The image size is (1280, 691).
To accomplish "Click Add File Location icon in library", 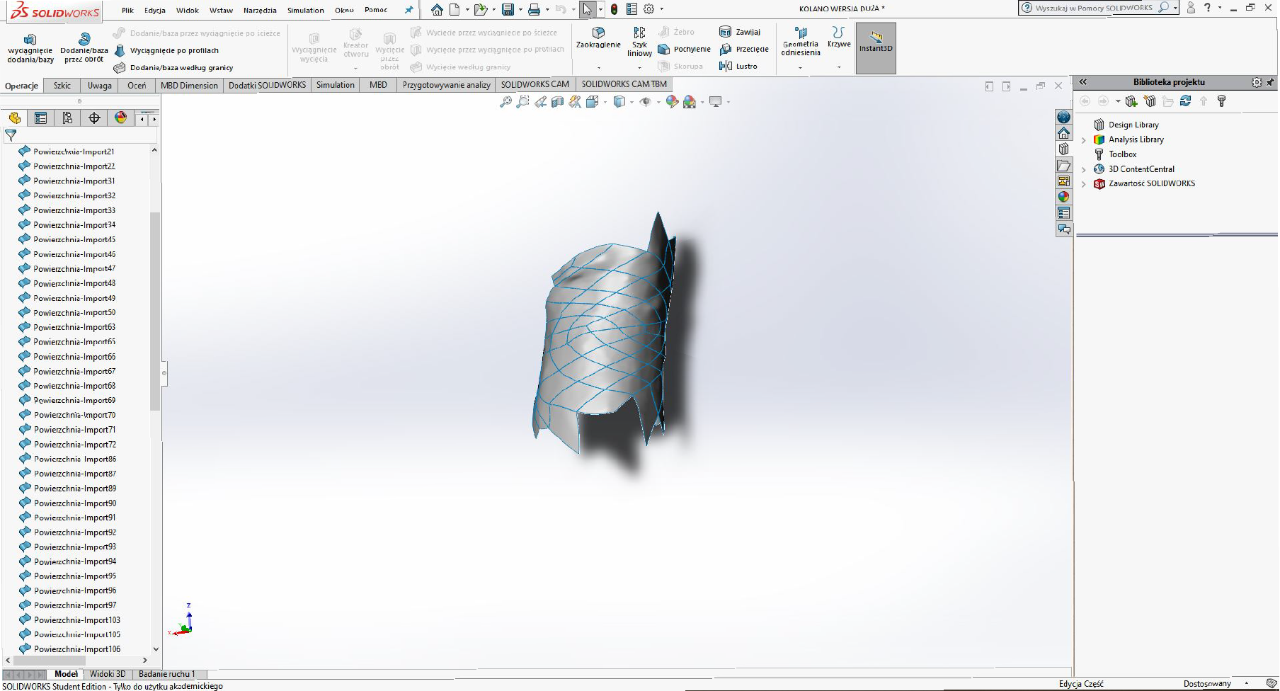I will pos(1131,101).
